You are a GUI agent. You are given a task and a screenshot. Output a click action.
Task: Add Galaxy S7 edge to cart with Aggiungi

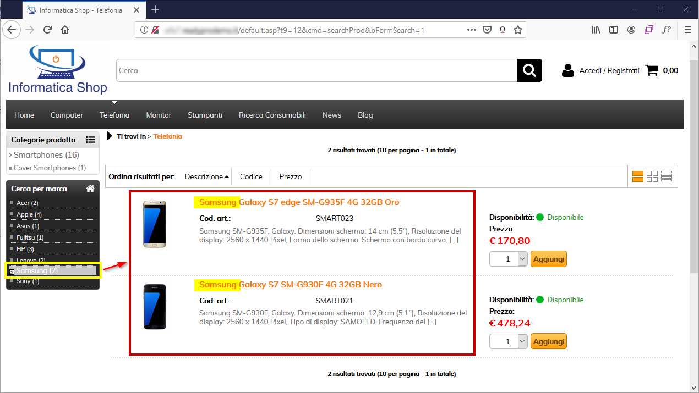(549, 259)
